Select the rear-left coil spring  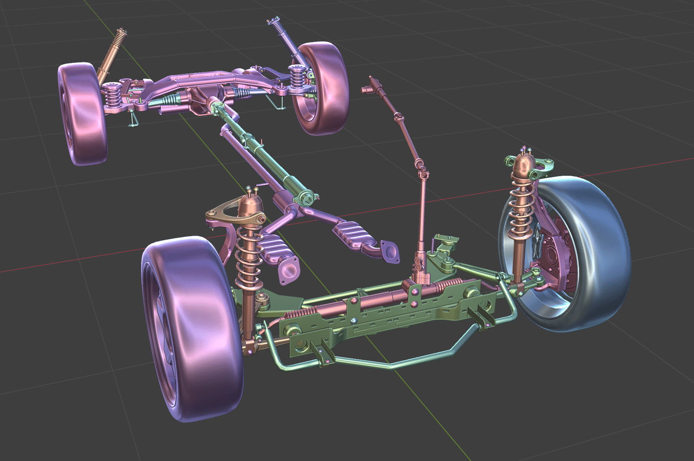[x=112, y=95]
